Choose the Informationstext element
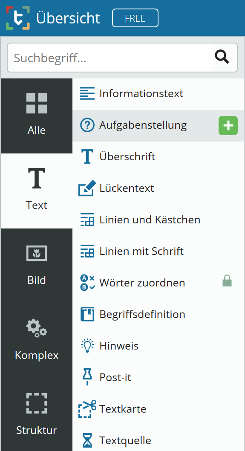The height and width of the screenshot is (451, 245). click(158, 94)
